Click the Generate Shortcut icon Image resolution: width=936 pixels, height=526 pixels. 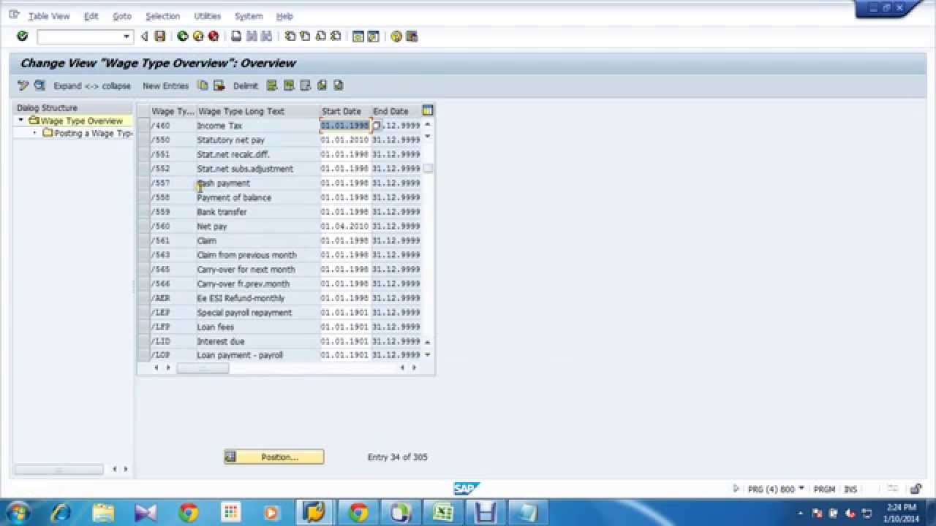pos(374,36)
